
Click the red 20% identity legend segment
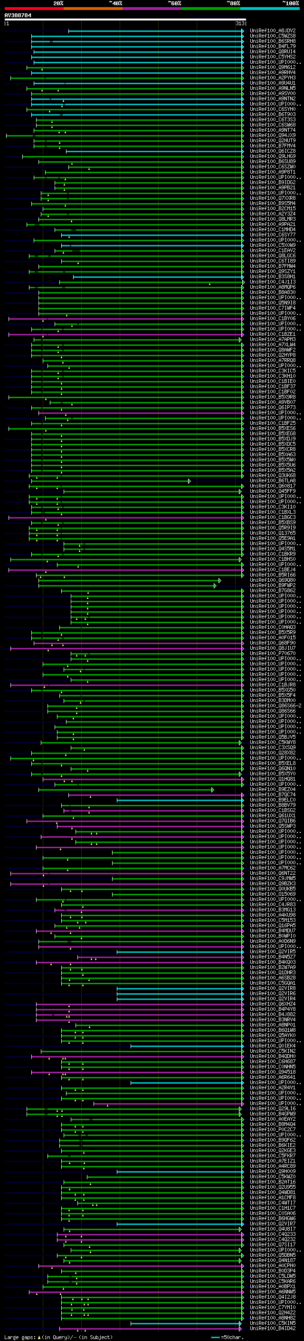(x=34, y=9)
